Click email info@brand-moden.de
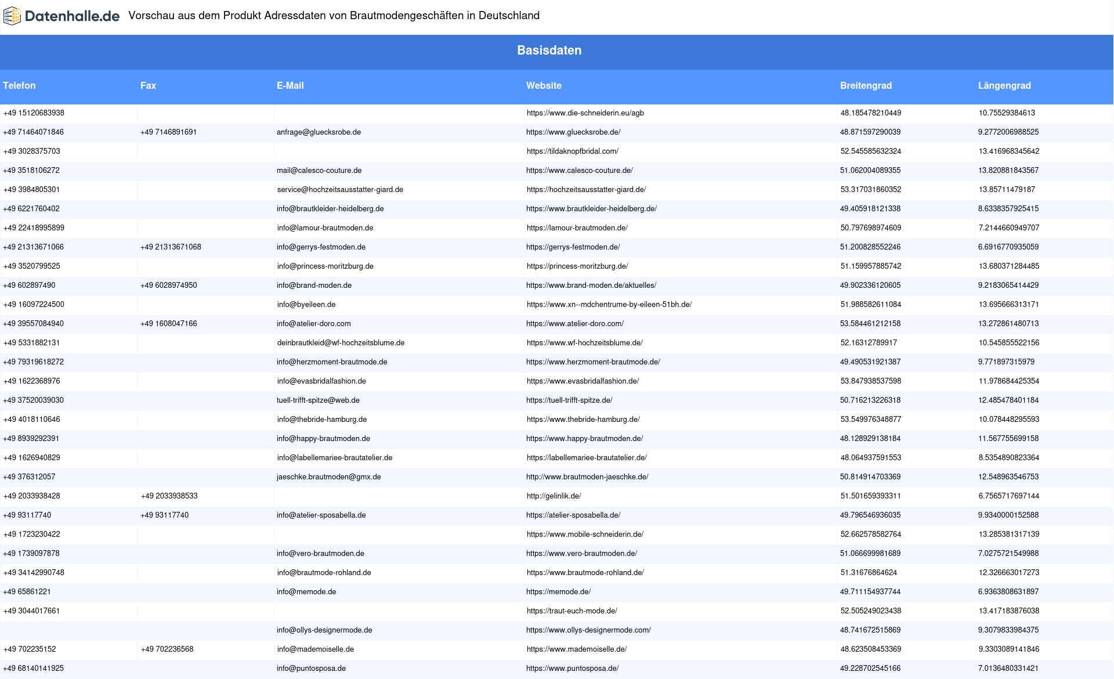The image size is (1114, 679). (x=314, y=286)
